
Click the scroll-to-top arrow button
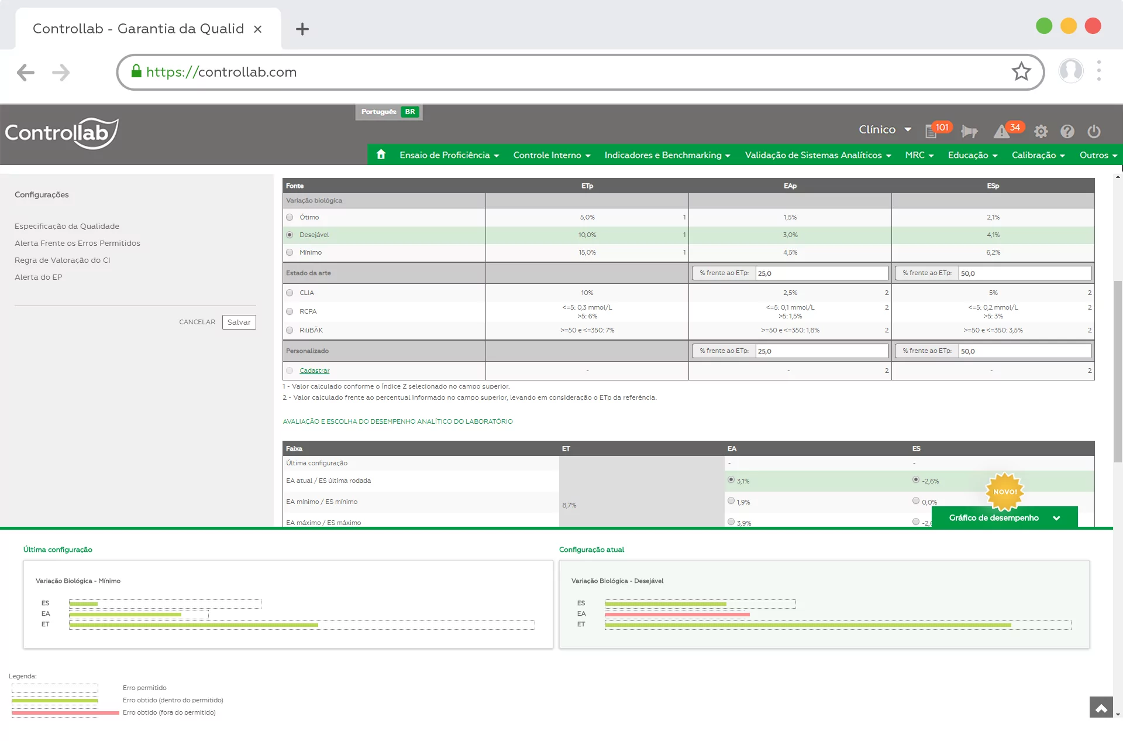(x=1101, y=708)
